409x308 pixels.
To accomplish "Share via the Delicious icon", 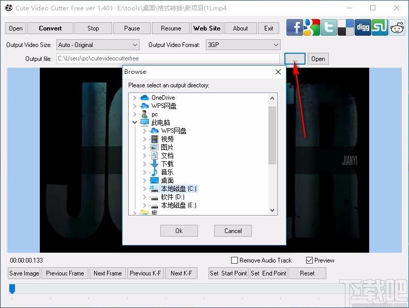I will tap(346, 27).
